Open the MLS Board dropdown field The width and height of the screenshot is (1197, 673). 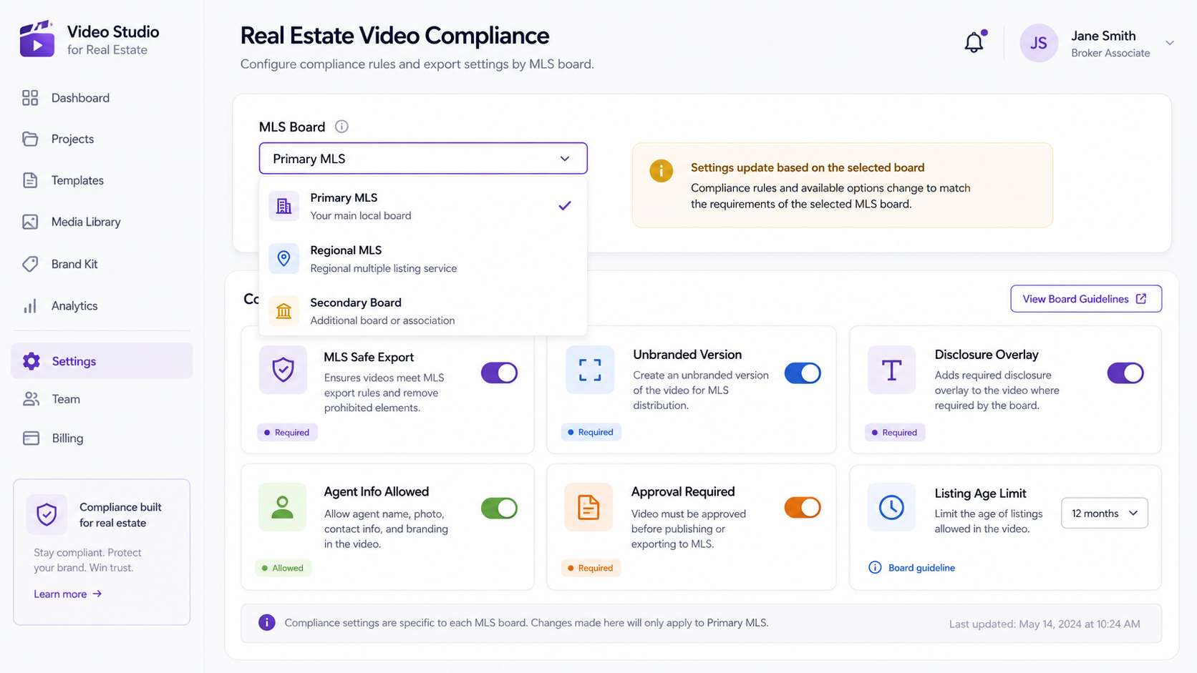423,159
